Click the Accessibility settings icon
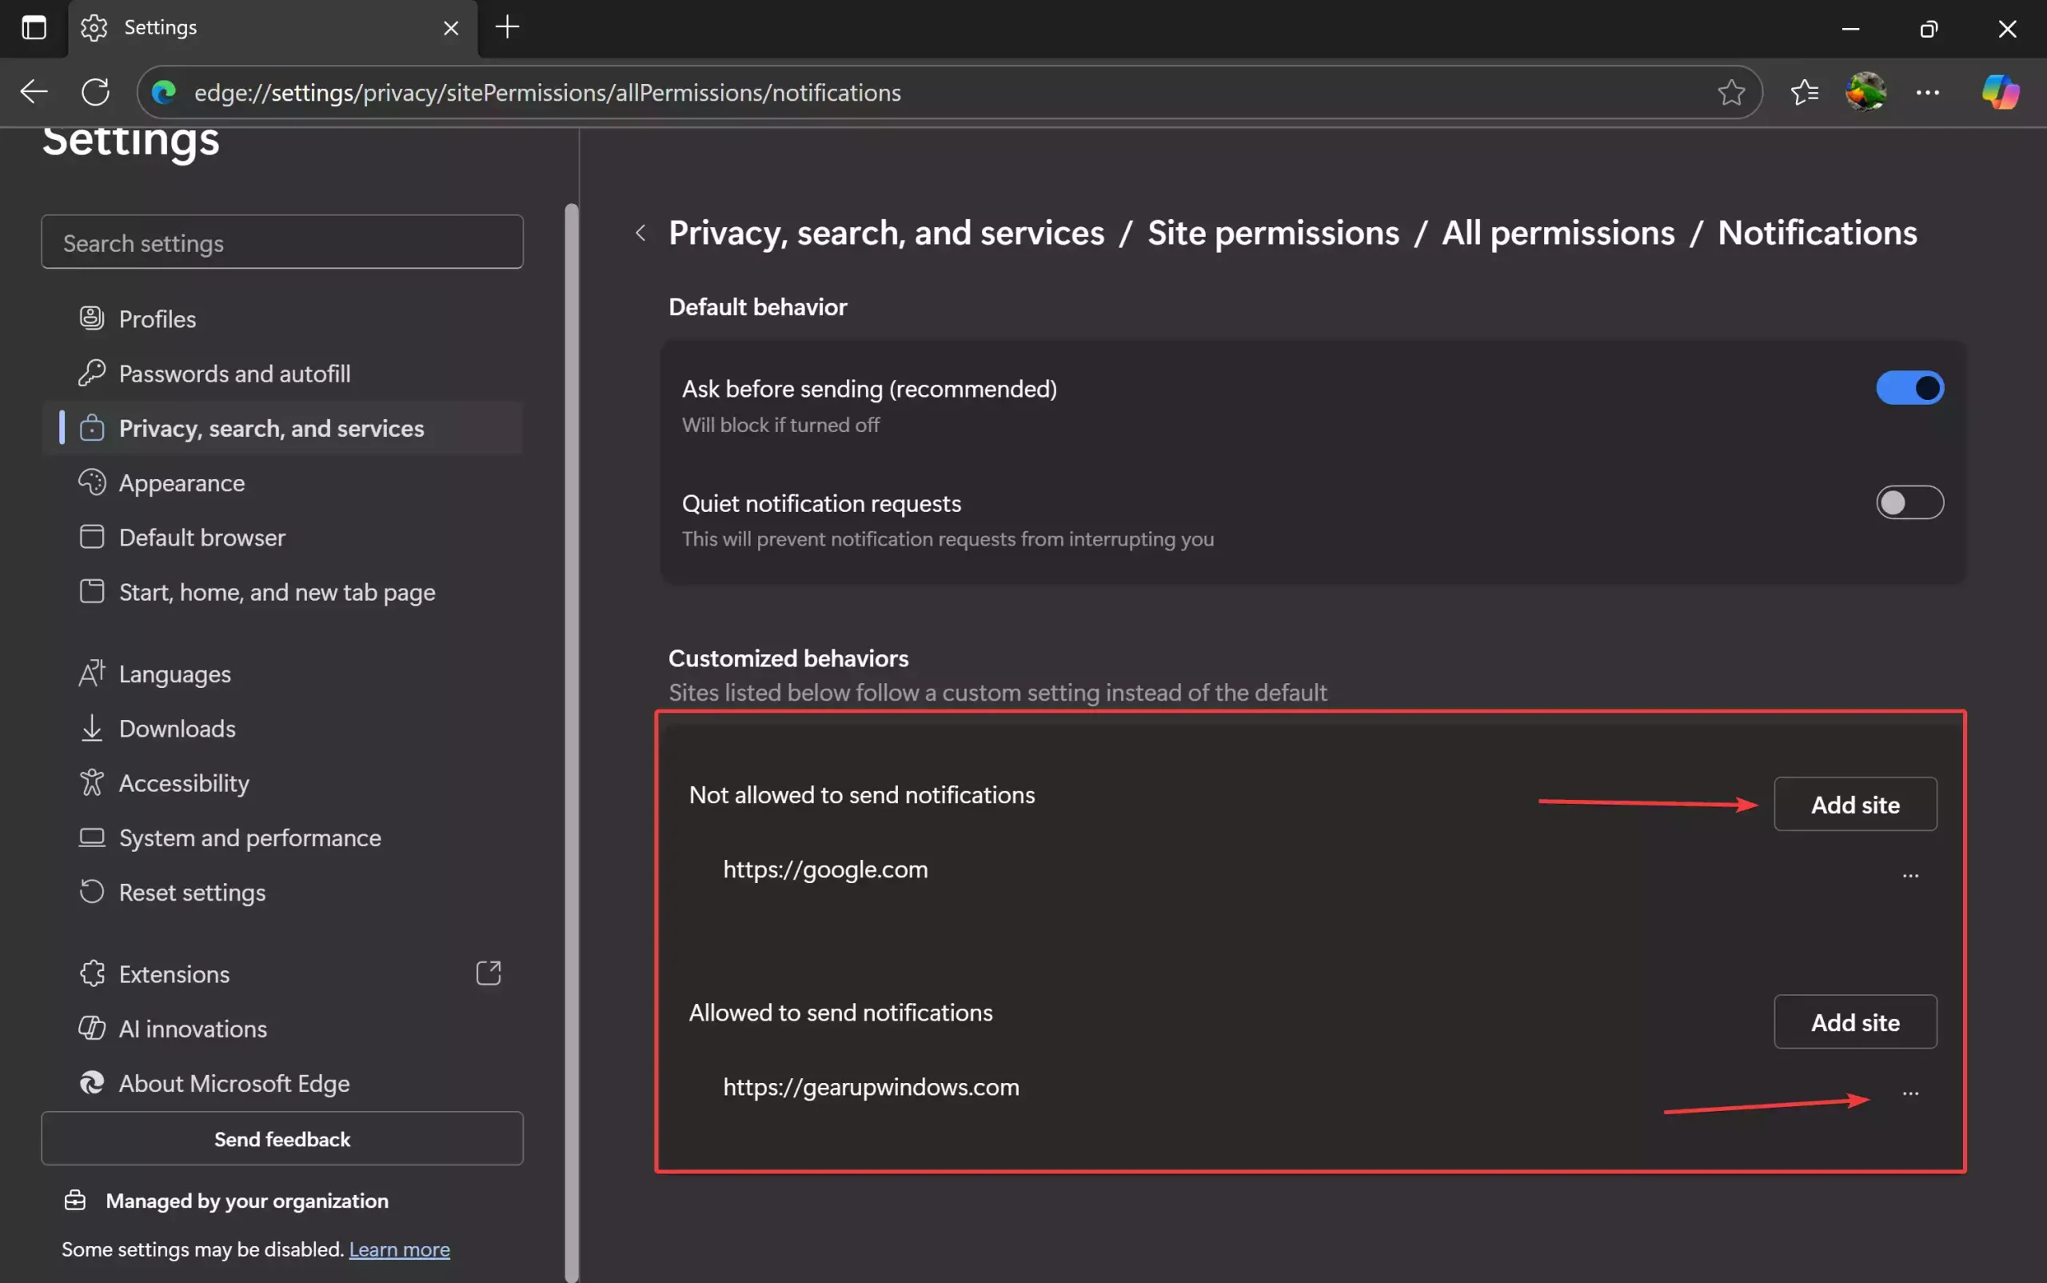The height and width of the screenshot is (1283, 2047). [93, 782]
